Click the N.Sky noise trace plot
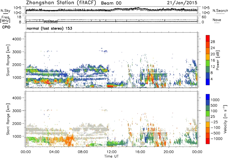The height and width of the screenshot is (158, 228). (x=111, y=10)
